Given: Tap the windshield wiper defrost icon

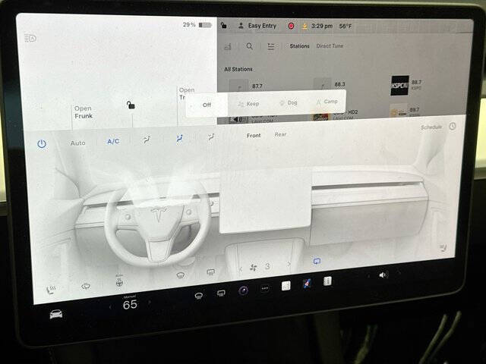Looking at the screenshot, I should coord(86,287).
